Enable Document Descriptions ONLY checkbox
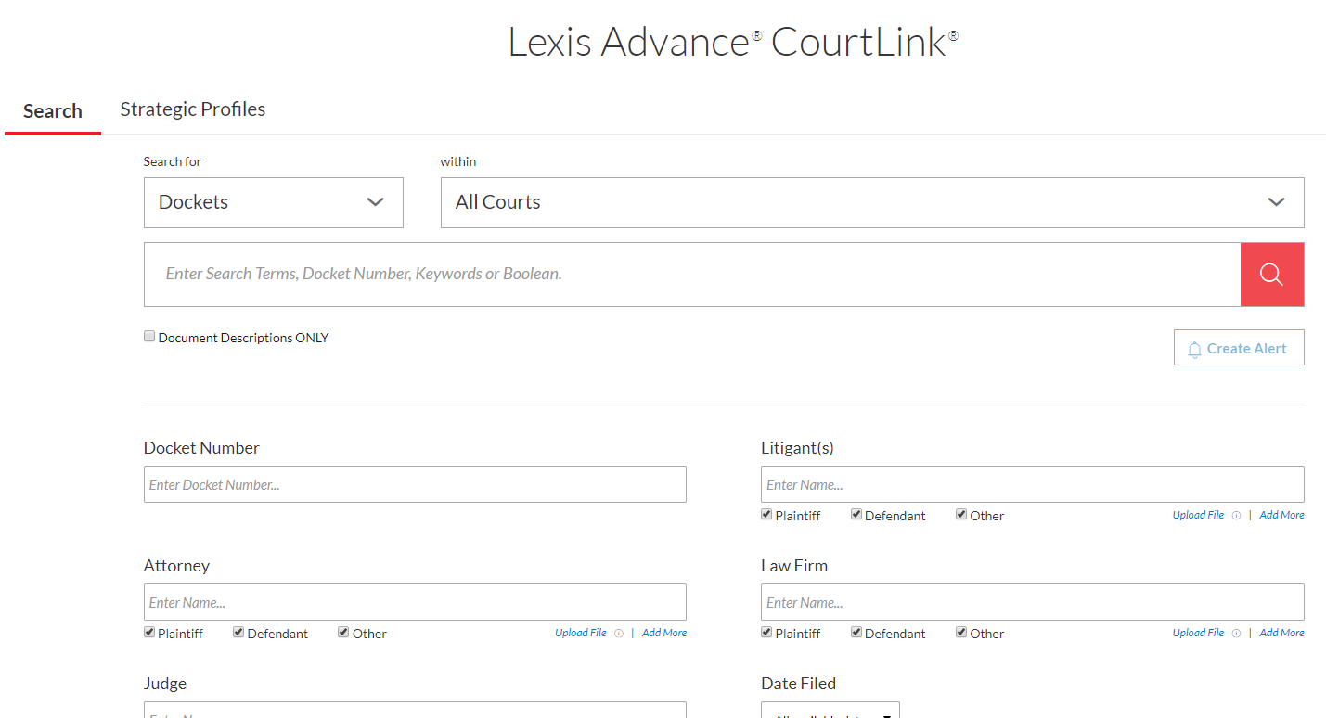 (149, 337)
